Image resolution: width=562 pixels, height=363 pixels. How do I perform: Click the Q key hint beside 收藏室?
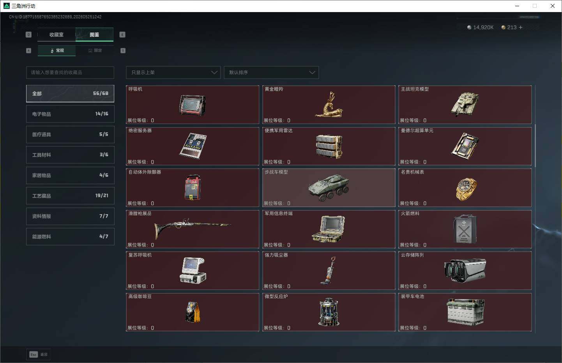[x=28, y=35]
